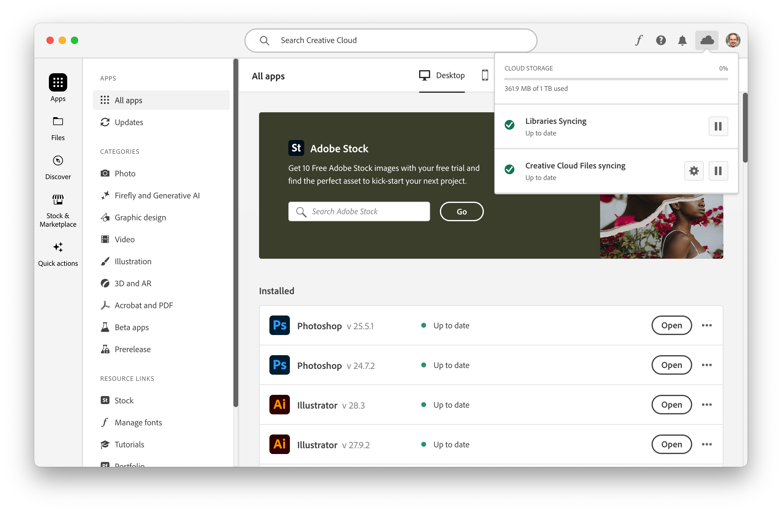Open Creative Cloud Files sync settings gear
Screen dimensions: 782x512
694,171
